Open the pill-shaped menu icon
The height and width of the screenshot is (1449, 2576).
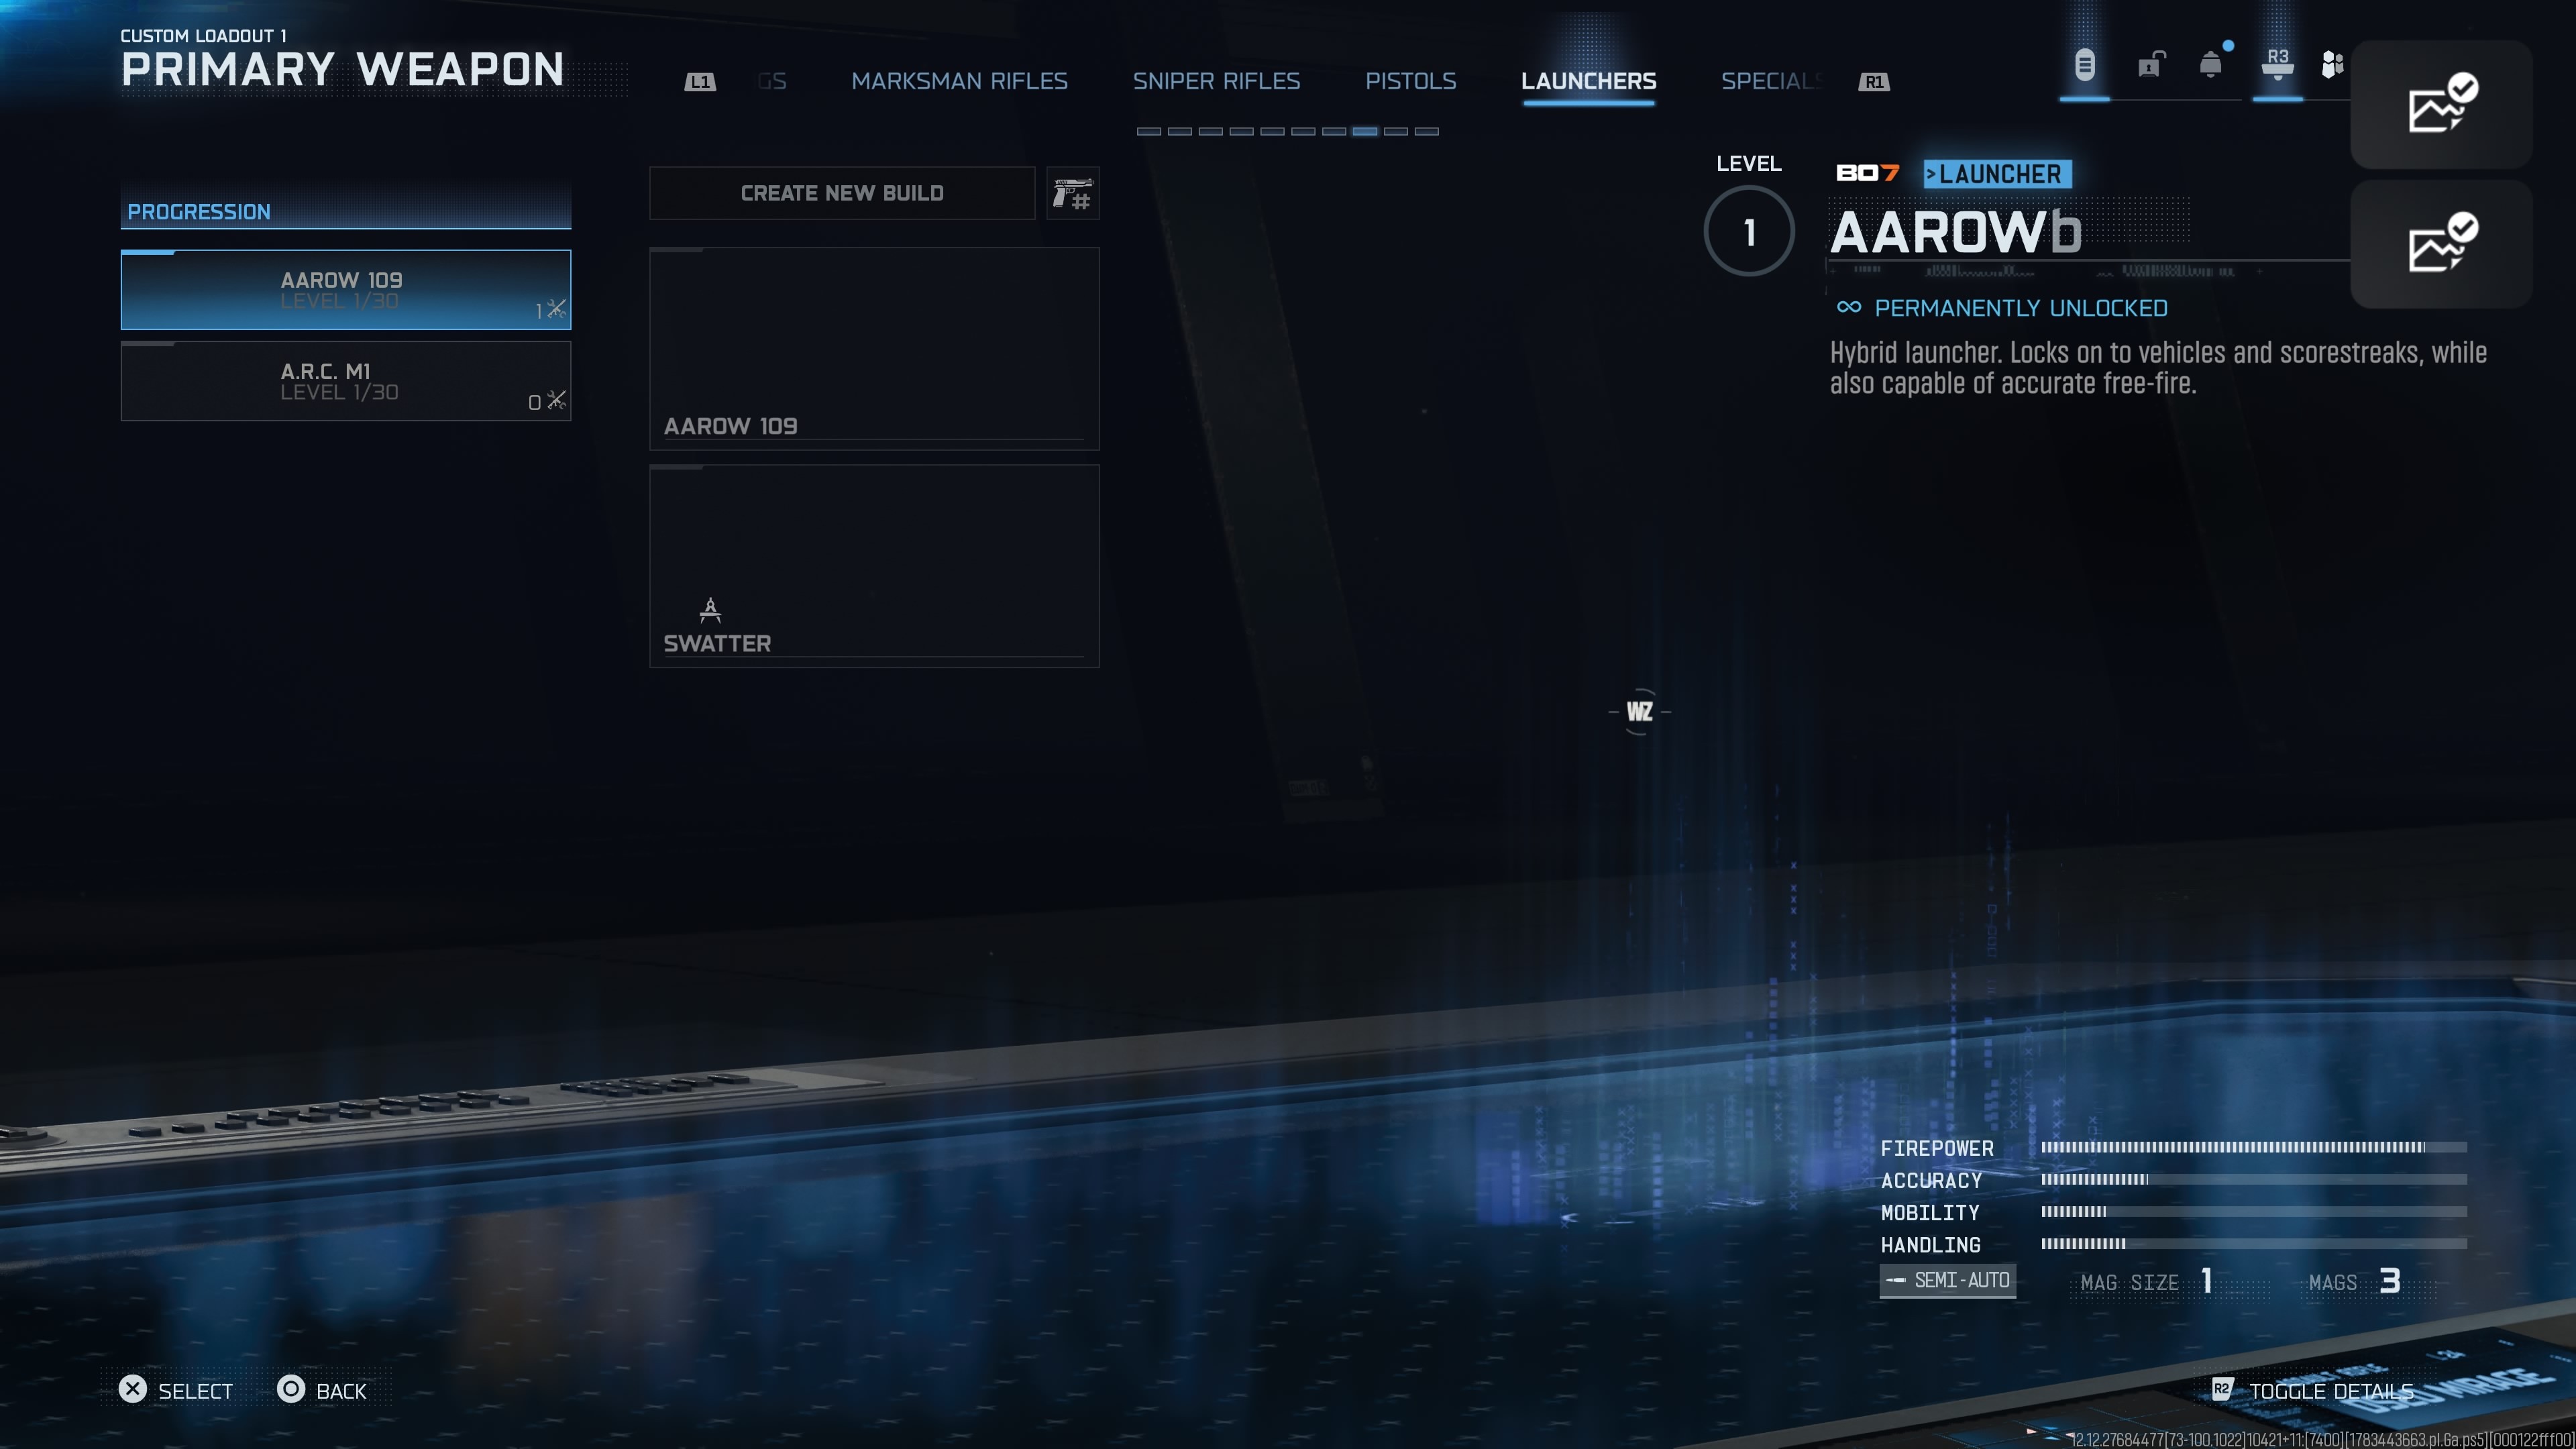[x=2084, y=66]
